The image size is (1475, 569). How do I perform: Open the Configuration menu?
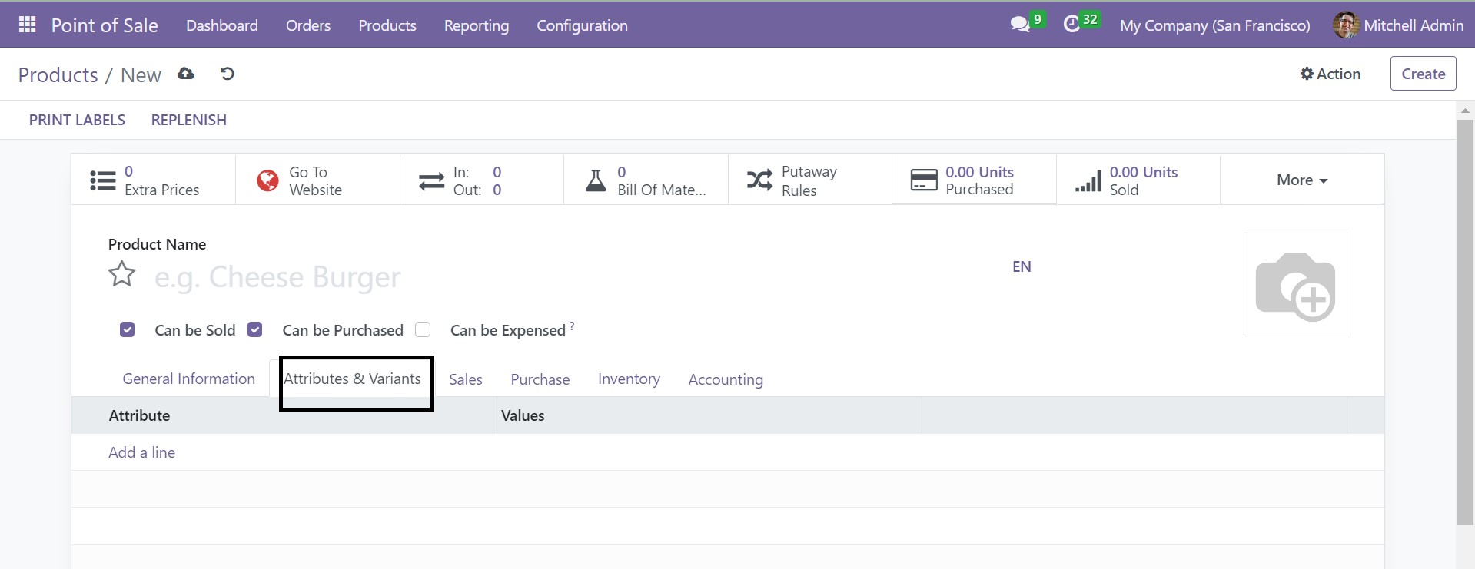tap(582, 25)
